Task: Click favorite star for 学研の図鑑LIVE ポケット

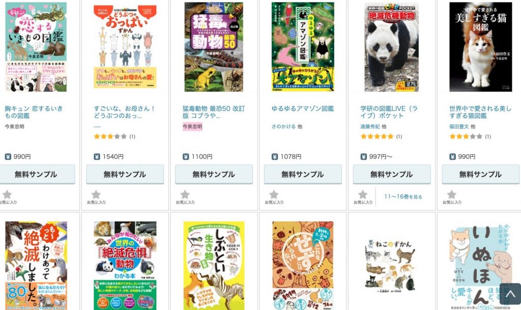Action: [x=363, y=195]
